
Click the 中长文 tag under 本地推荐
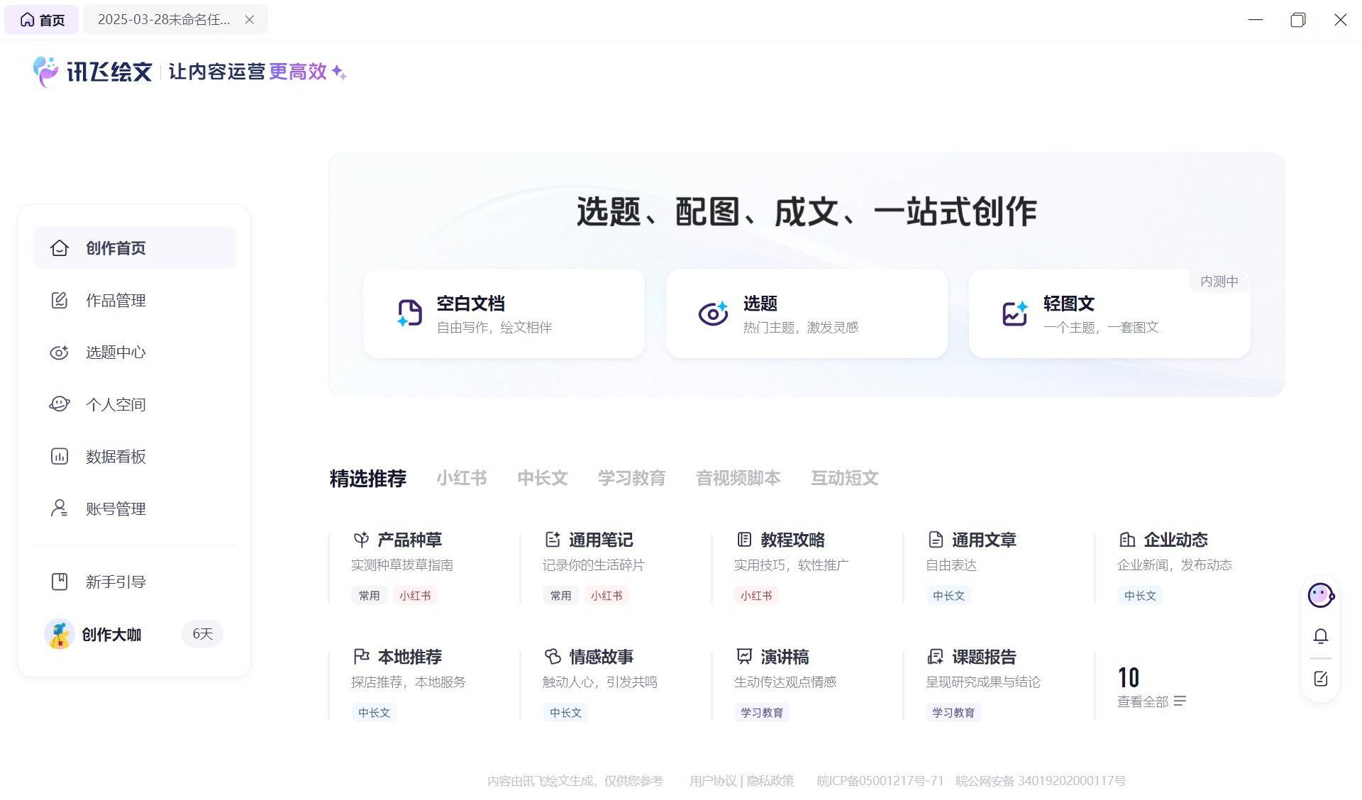tap(374, 713)
